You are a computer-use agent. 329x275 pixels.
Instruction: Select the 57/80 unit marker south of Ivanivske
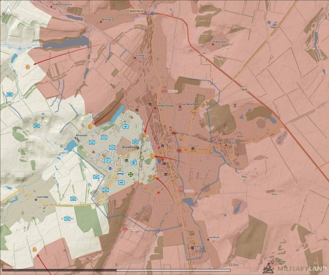(x=67, y=219)
